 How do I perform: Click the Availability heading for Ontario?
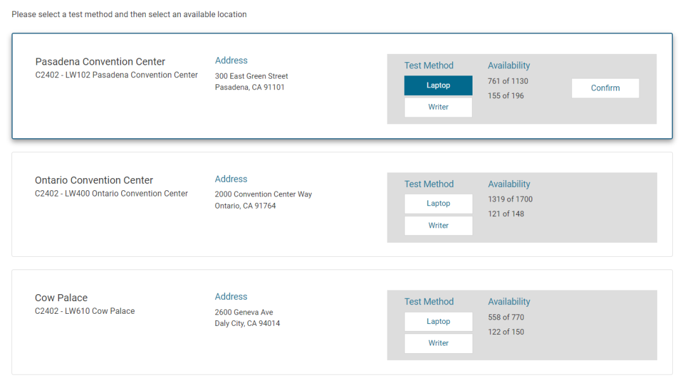click(x=509, y=184)
